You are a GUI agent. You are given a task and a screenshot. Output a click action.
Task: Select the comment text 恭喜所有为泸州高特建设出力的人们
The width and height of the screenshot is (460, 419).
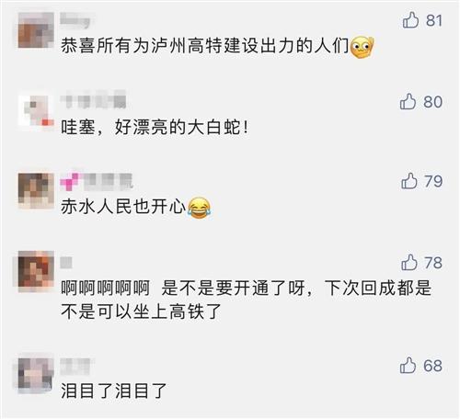[x=205, y=46]
